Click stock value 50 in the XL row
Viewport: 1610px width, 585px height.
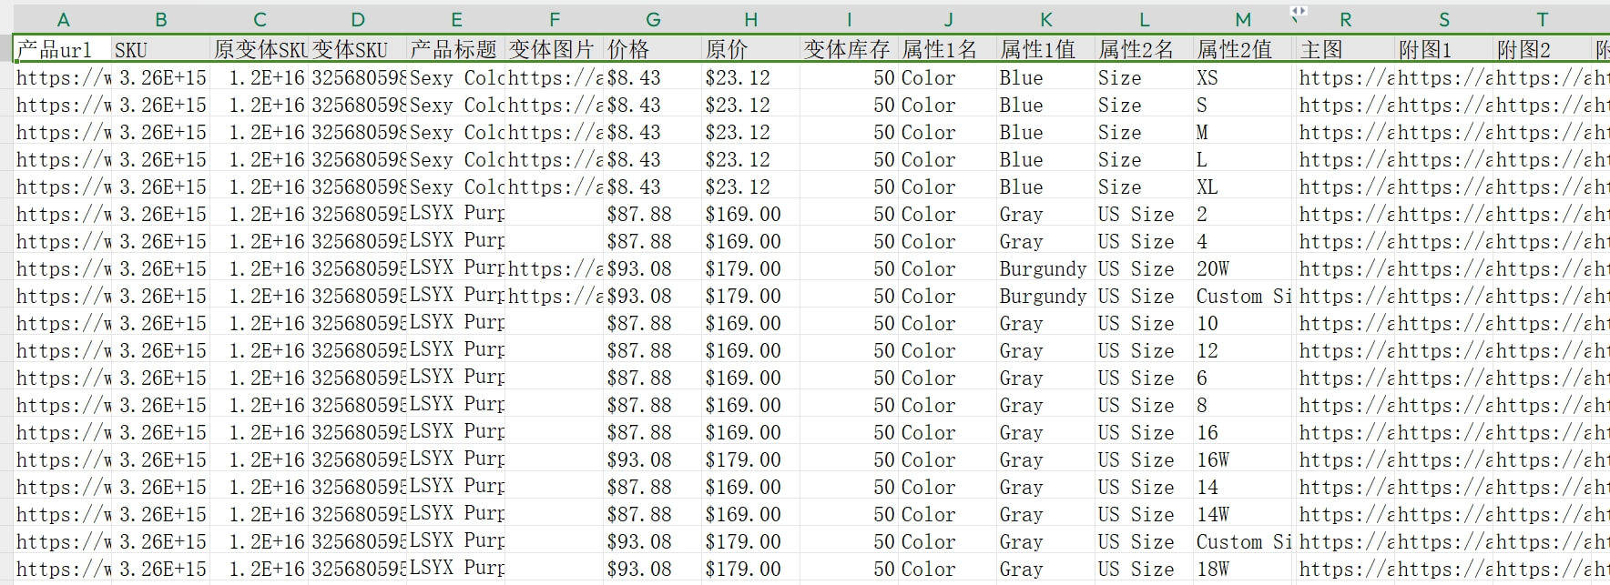click(x=850, y=187)
